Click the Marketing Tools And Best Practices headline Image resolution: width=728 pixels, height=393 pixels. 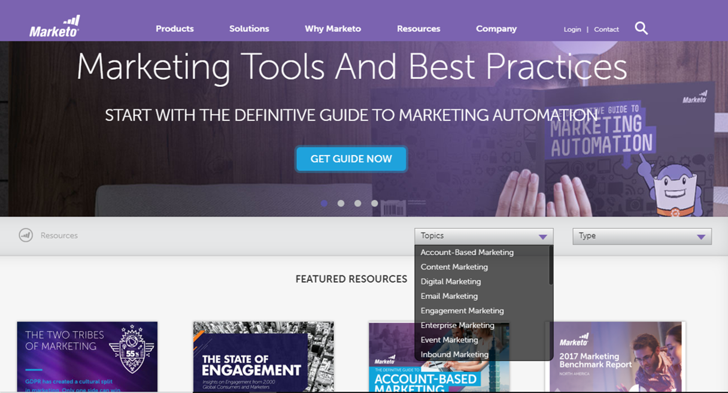point(351,66)
